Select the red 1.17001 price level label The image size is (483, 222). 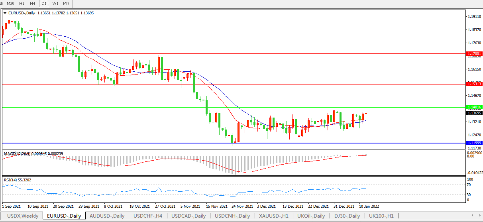(474, 54)
